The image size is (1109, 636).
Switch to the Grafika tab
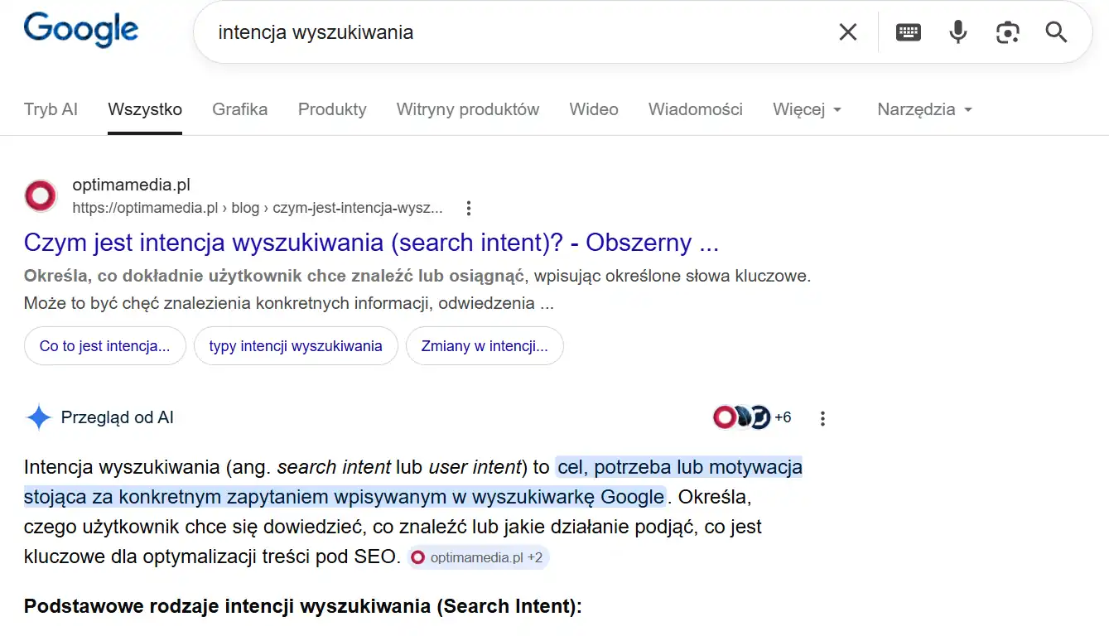(239, 108)
